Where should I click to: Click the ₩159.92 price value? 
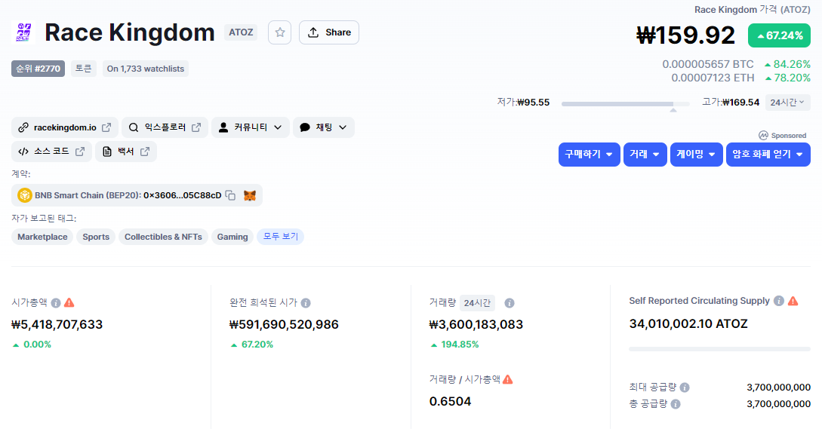click(x=685, y=35)
